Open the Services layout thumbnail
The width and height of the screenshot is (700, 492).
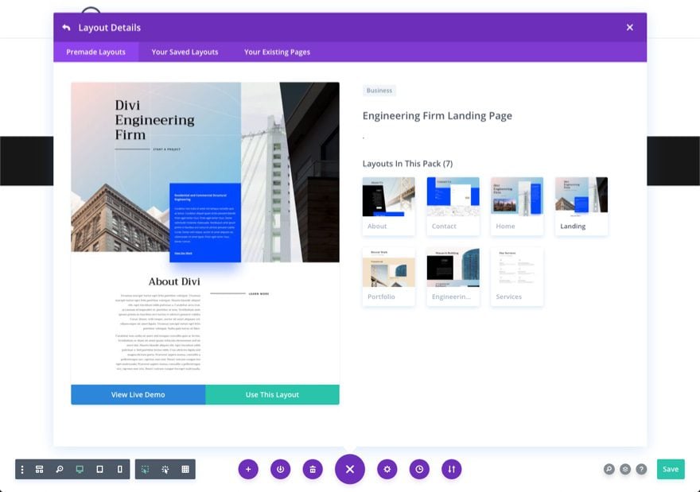(x=516, y=276)
